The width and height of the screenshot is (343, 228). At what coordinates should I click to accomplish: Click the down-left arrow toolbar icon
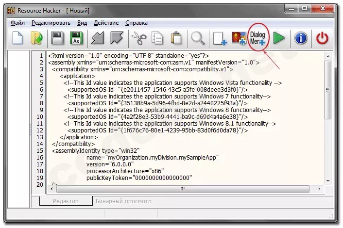(98, 38)
